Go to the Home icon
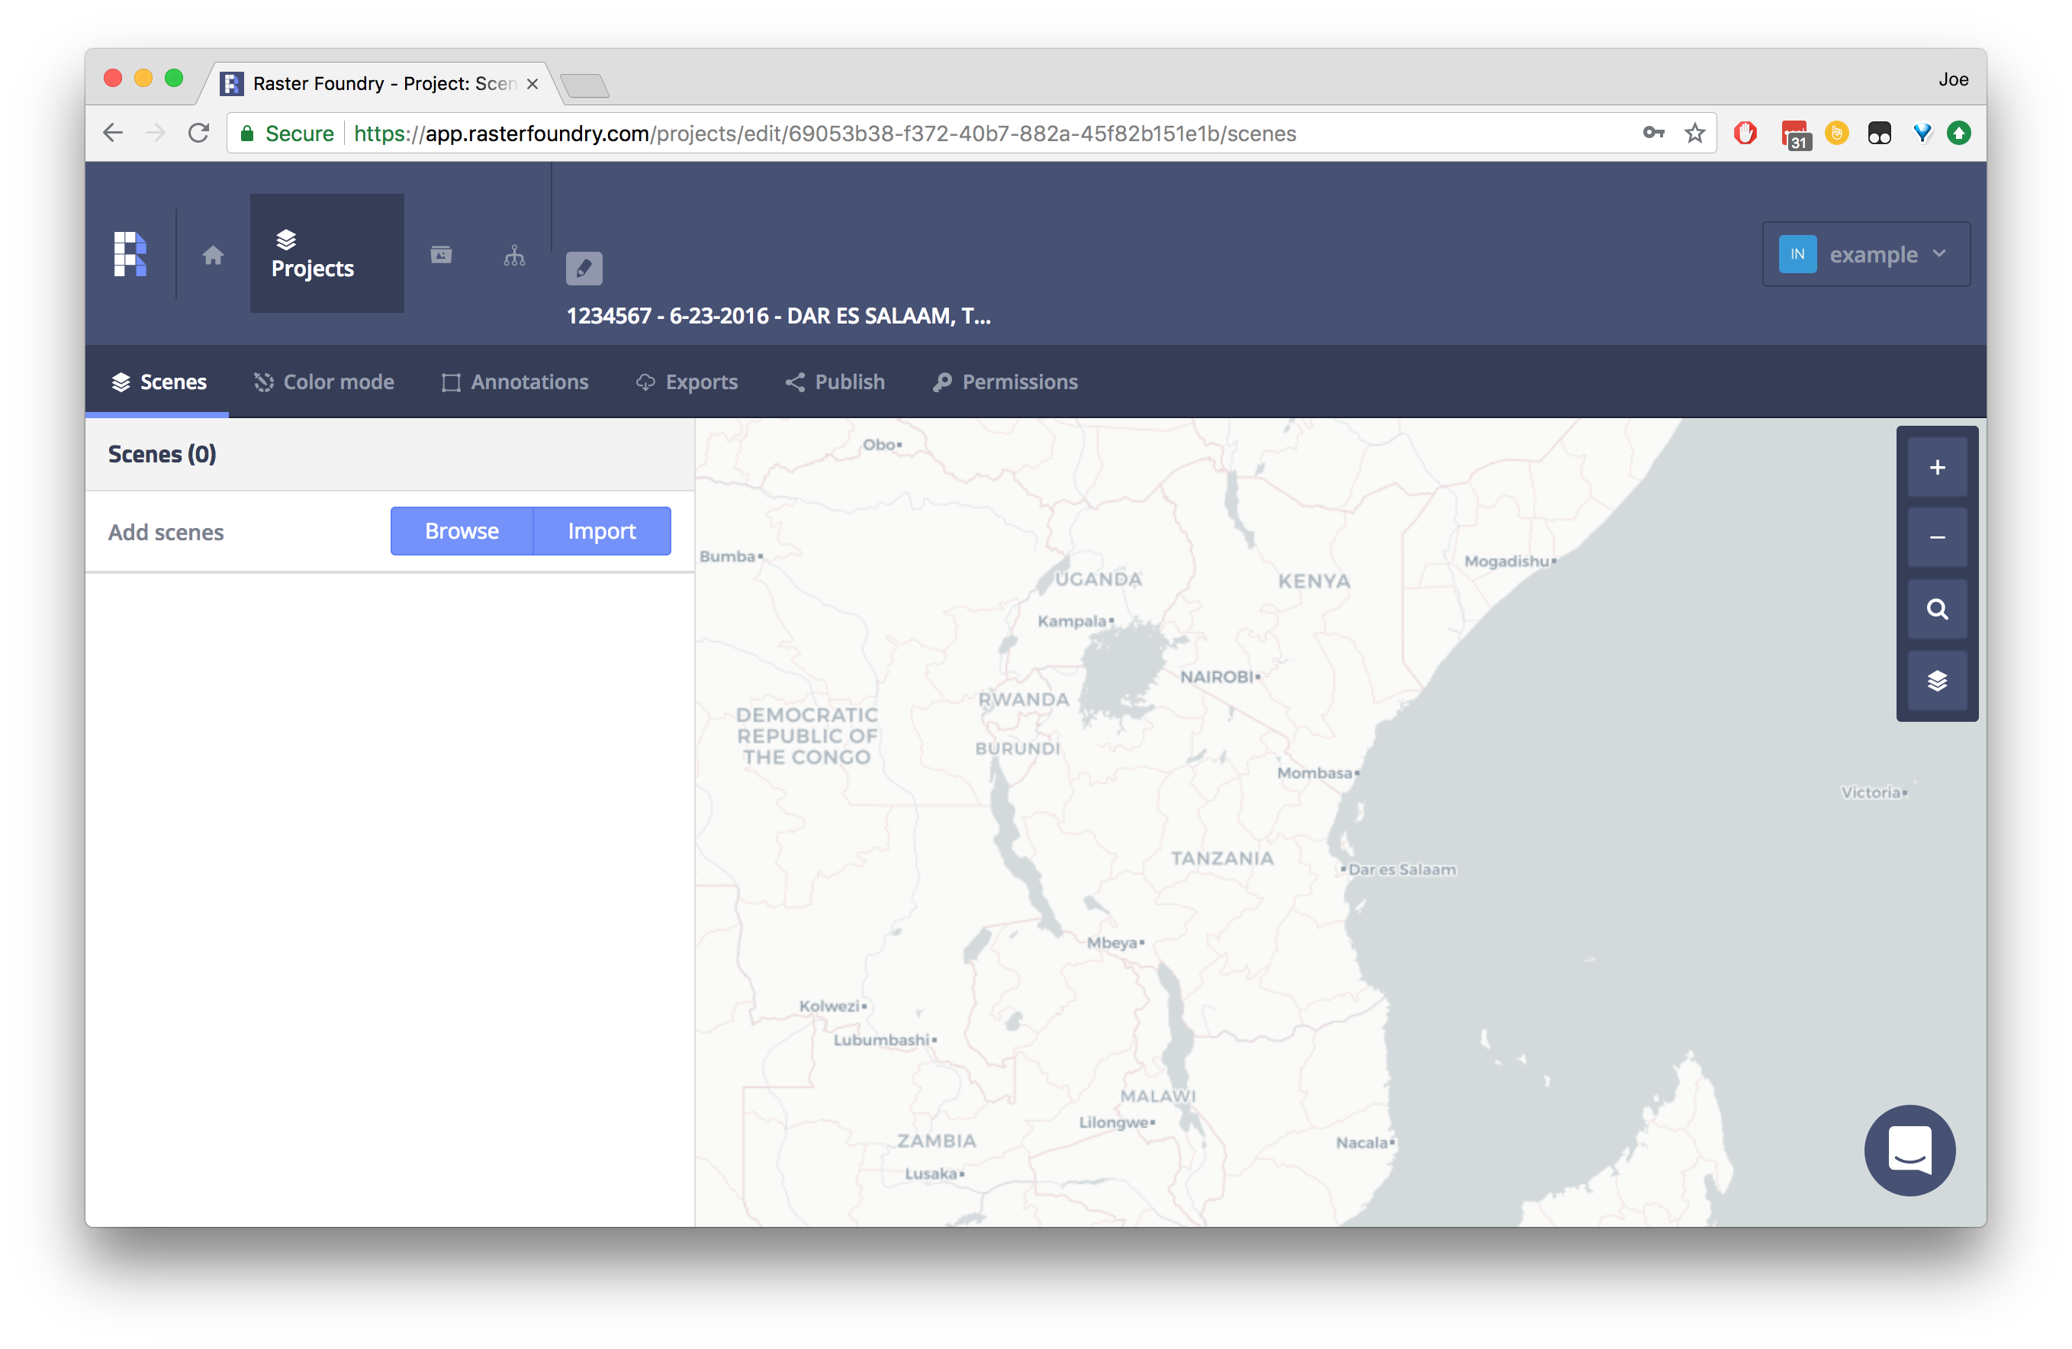Viewport: 2072px width, 1349px height. 214,255
